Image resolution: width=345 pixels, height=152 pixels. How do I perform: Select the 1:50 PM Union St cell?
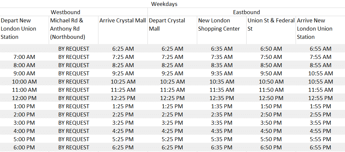coord(271,107)
